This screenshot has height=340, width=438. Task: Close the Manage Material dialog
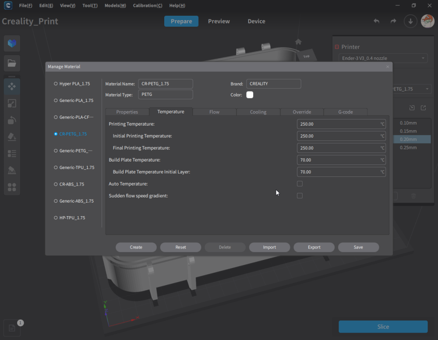388,67
